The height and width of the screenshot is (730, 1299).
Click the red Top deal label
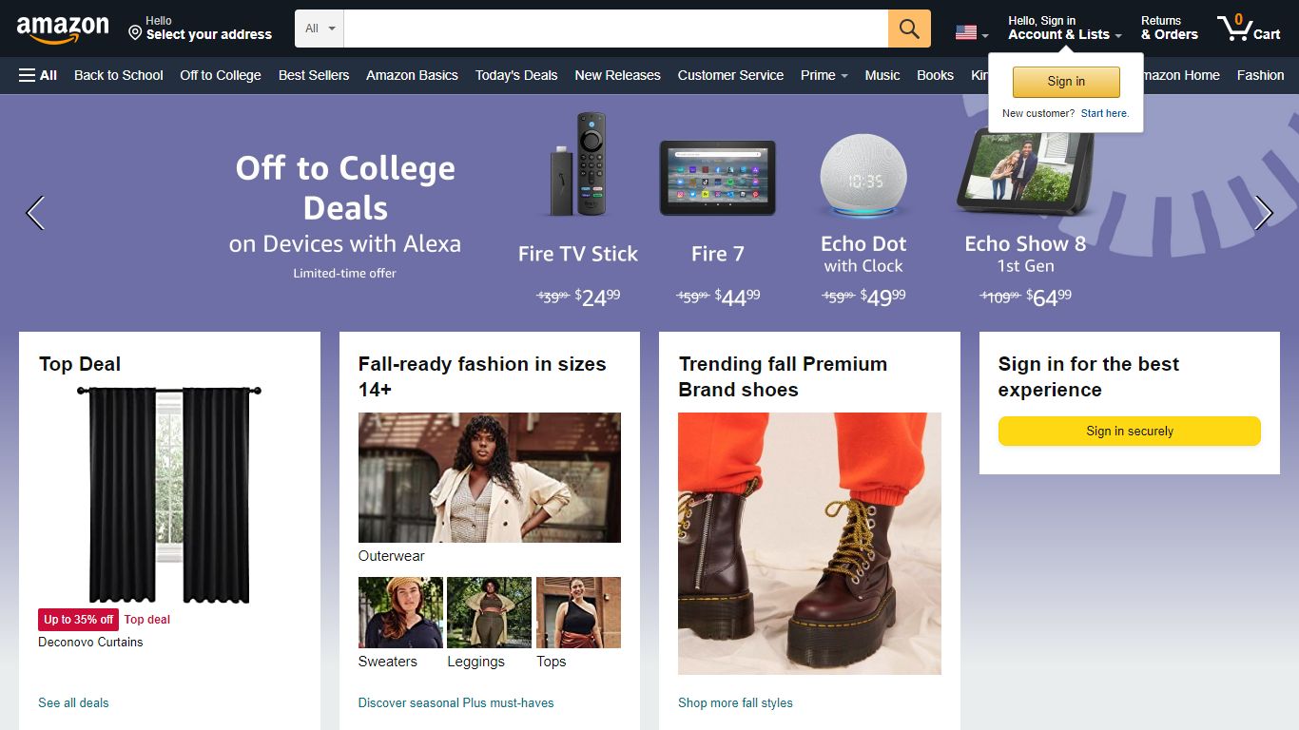pyautogui.click(x=147, y=620)
